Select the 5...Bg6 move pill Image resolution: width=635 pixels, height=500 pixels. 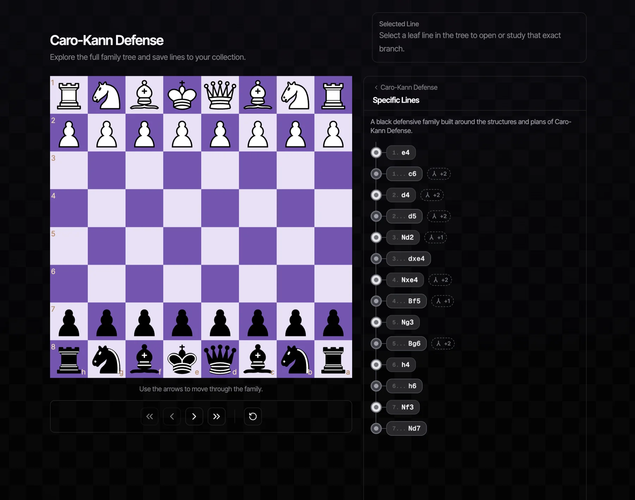click(406, 343)
